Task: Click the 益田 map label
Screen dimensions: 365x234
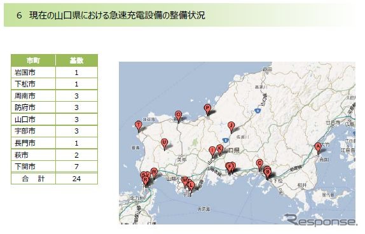Action: [x=267, y=69]
